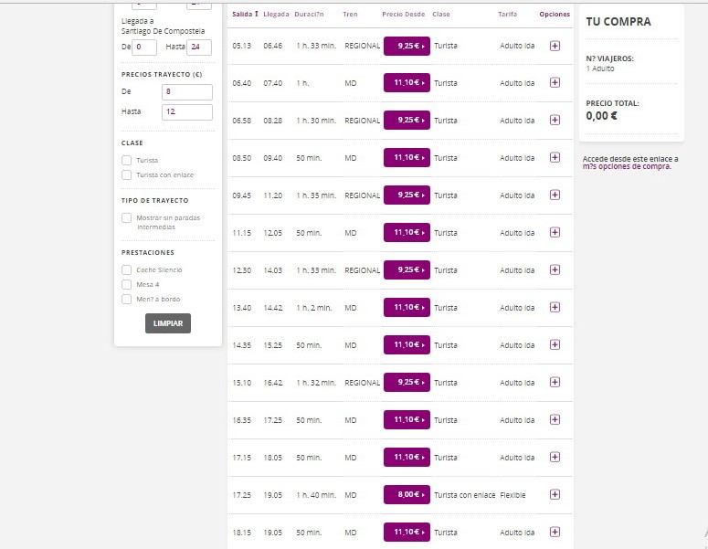Expand options for the 08.50 MD train
Viewport: 708px width, 549px height.
(555, 157)
